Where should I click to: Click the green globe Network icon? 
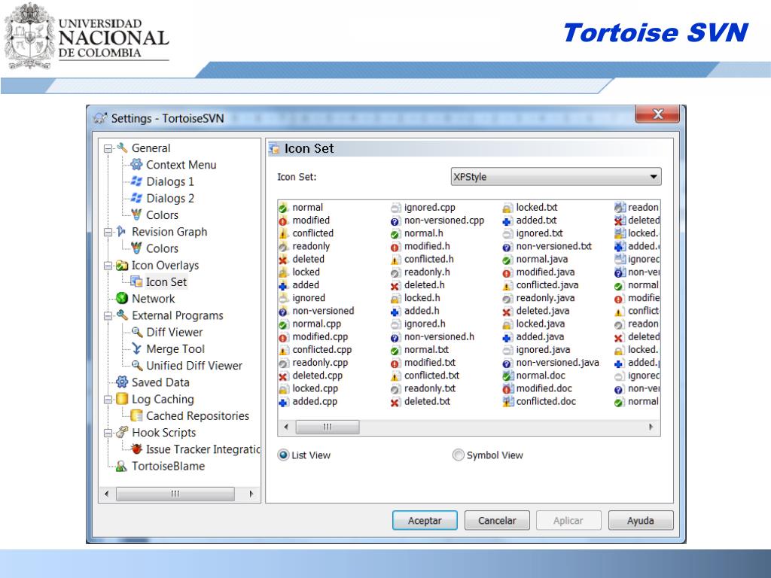pyautogui.click(x=121, y=298)
